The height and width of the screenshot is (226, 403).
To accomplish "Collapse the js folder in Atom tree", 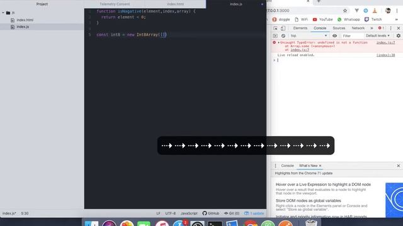I will click(x=3, y=13).
